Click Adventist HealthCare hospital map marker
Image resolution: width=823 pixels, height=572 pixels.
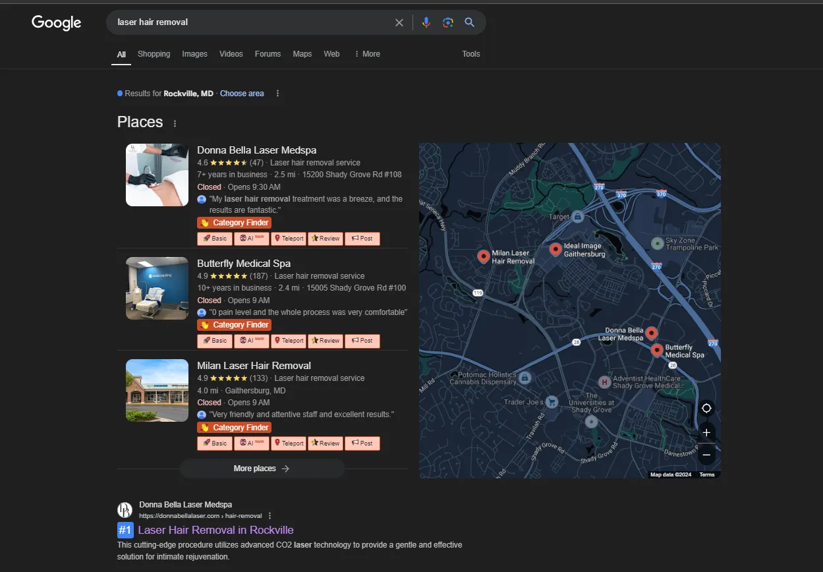pyautogui.click(x=604, y=382)
